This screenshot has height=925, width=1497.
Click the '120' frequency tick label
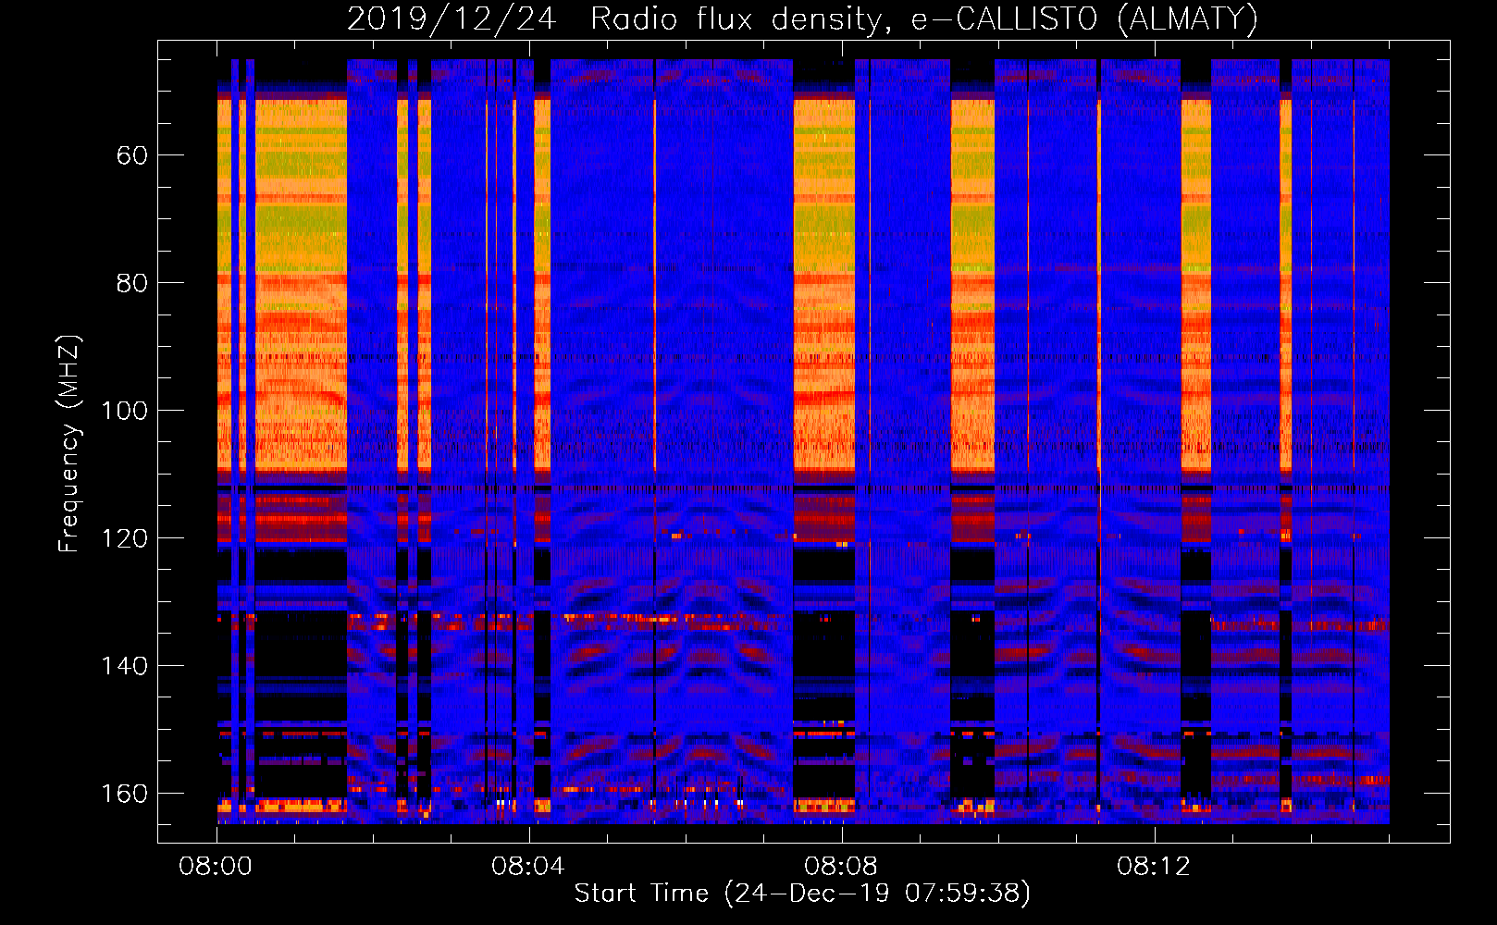(x=124, y=538)
